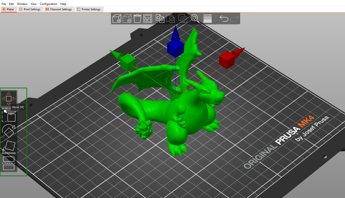Add a new model to the plate
345x198 pixels.
[x=117, y=19]
